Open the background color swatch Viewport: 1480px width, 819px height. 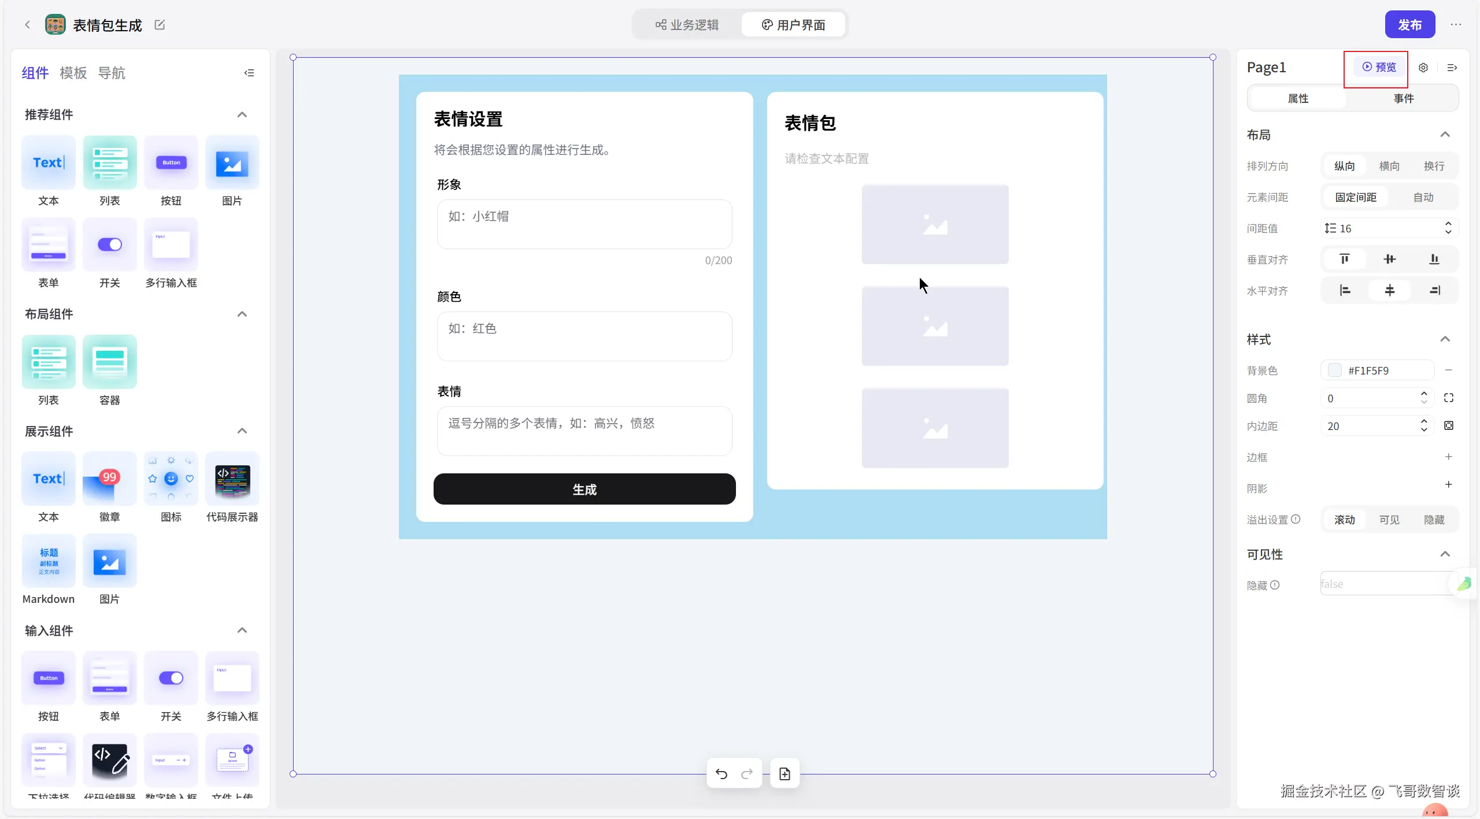[1334, 370]
